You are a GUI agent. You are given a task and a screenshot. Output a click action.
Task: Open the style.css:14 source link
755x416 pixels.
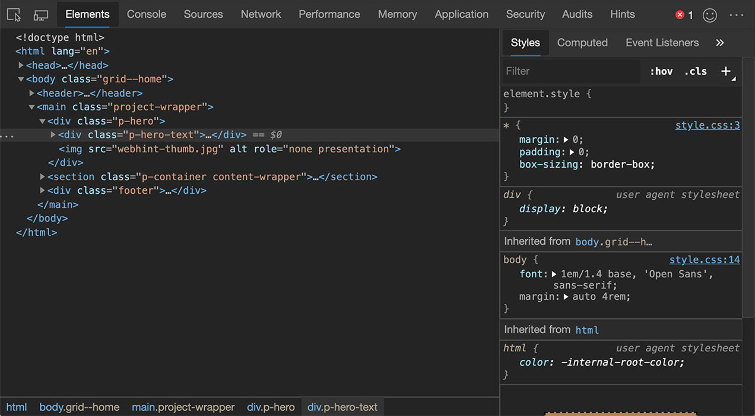[x=705, y=260]
